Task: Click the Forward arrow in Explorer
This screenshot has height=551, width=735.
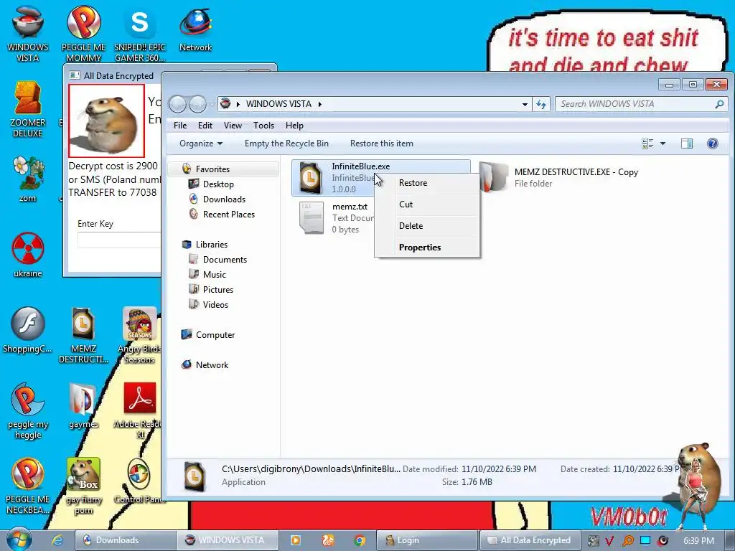Action: pos(197,104)
